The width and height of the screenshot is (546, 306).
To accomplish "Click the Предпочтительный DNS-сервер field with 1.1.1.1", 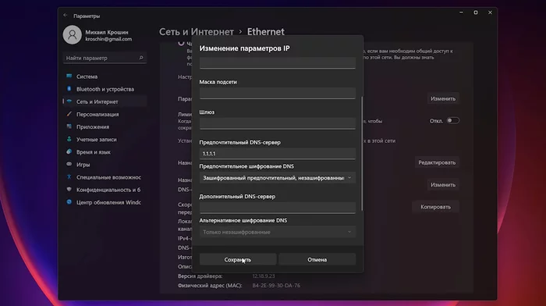I will tap(277, 153).
